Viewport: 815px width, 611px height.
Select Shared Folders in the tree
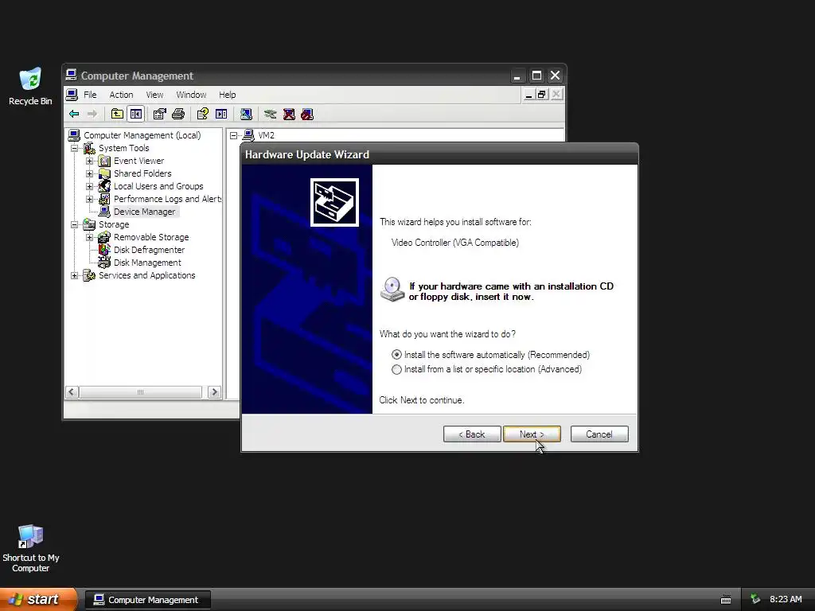pos(142,173)
